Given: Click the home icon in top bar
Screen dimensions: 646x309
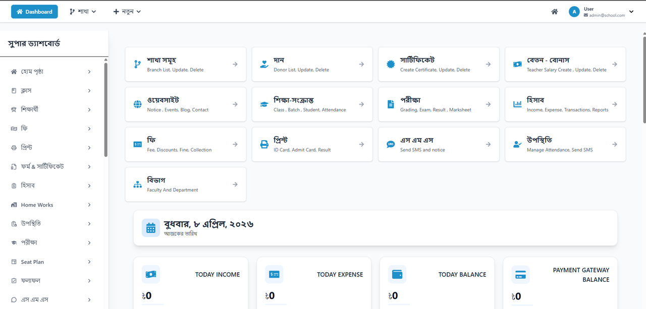Looking at the screenshot, I should tap(555, 12).
